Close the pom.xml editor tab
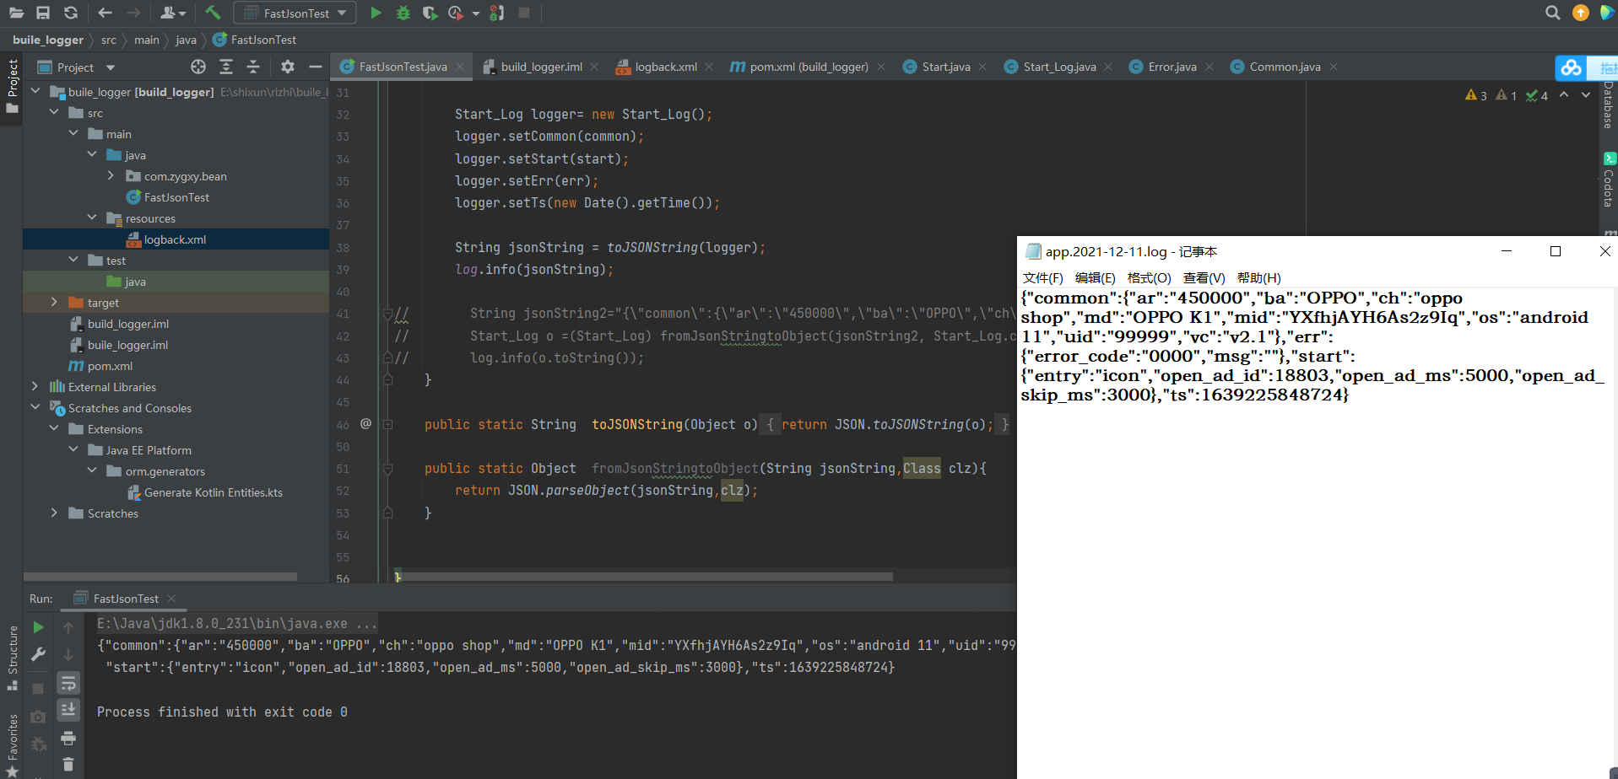 pyautogui.click(x=881, y=67)
